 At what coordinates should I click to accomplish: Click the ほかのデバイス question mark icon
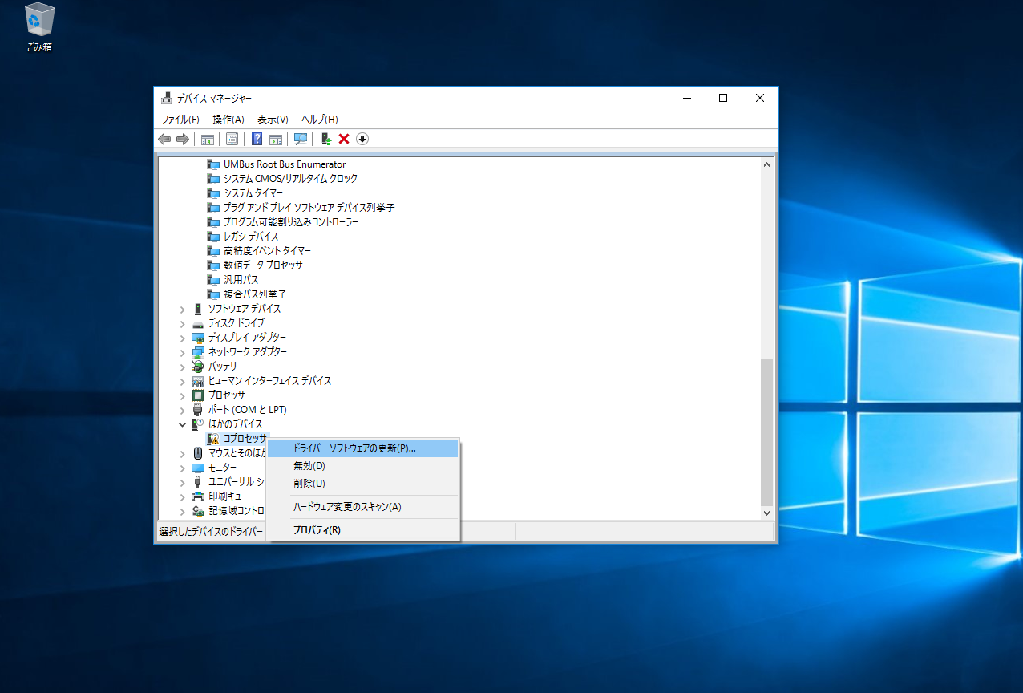point(198,424)
